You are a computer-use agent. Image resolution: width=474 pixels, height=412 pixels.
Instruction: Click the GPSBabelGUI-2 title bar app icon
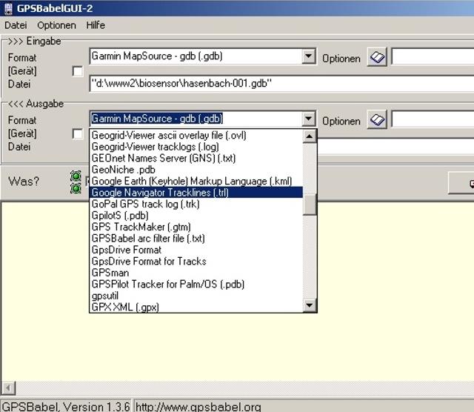8,8
